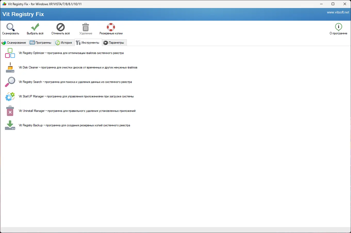351x233 pixels.
Task: Launch Vit Registry Optimizer via its squares icon
Action: click(x=10, y=53)
